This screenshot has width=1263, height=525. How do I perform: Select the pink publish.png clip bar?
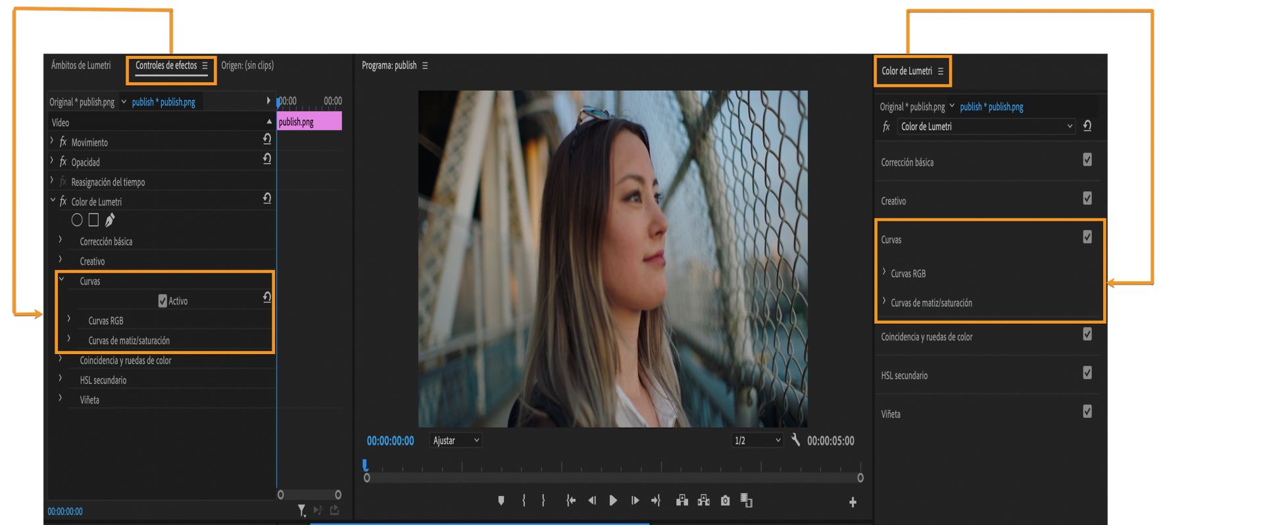point(309,122)
